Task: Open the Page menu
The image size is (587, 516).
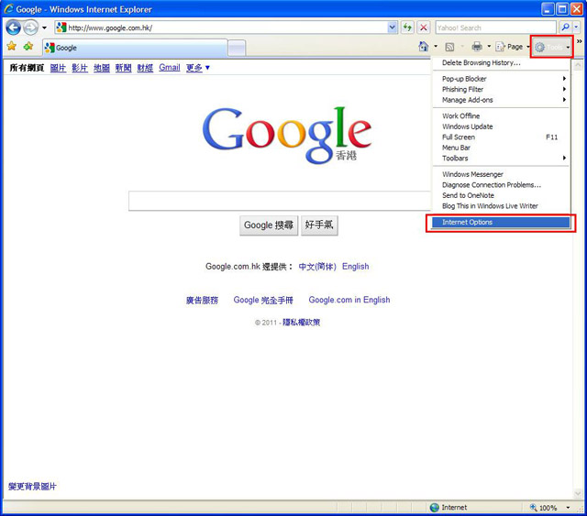Action: [512, 47]
